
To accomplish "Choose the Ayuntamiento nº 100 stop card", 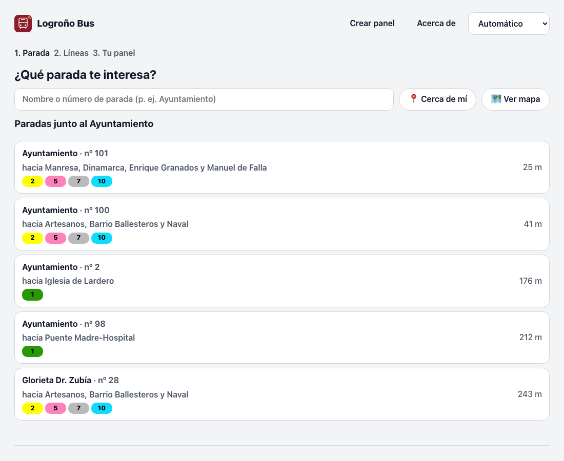I will [x=282, y=224].
